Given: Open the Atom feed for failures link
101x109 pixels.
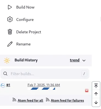Looking at the screenshot, I should point(67,100).
